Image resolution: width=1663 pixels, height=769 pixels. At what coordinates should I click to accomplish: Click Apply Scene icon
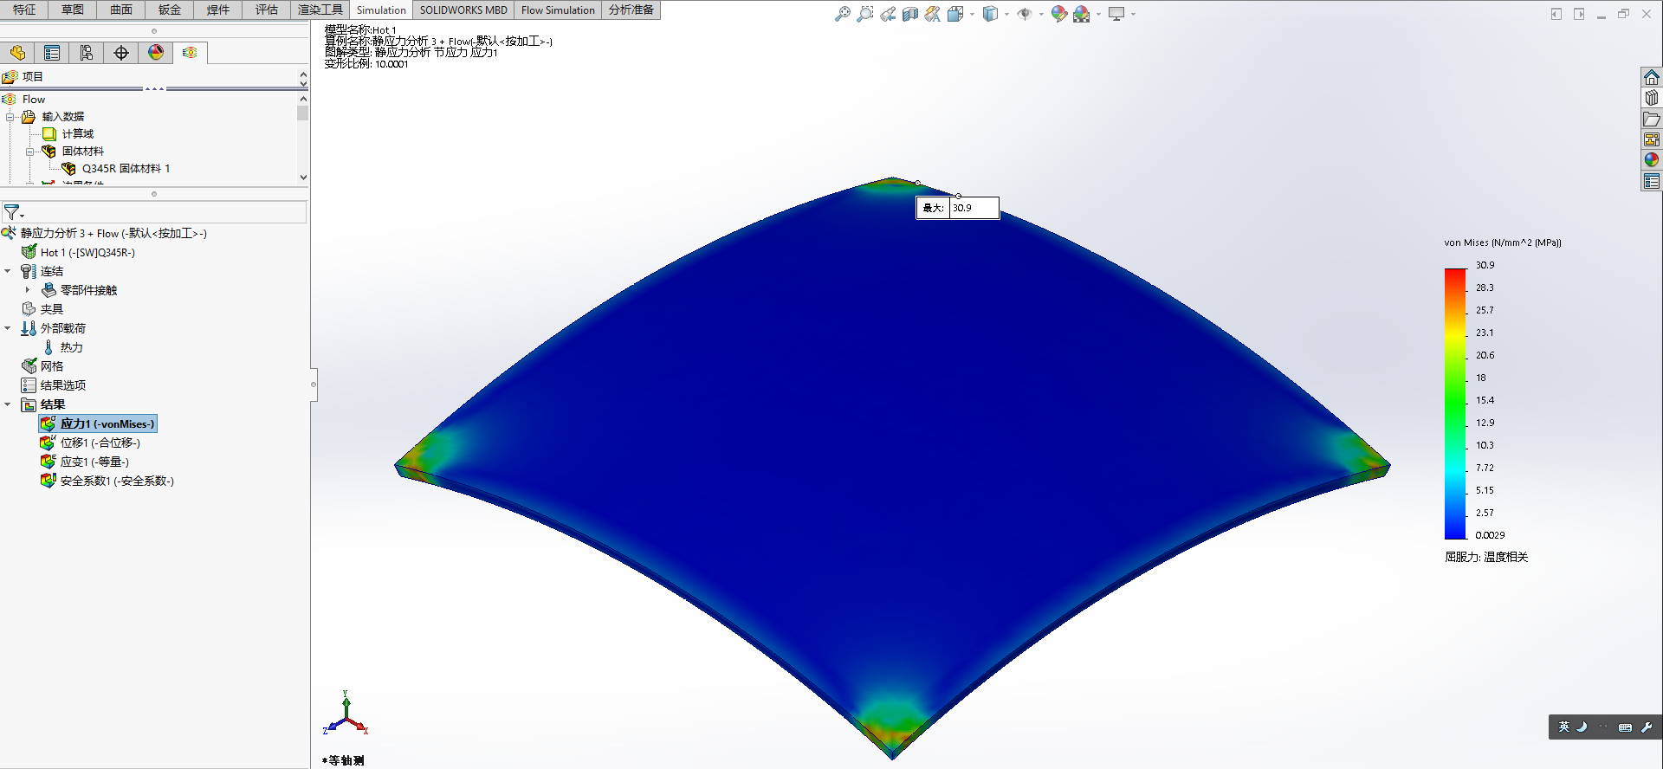click(x=1081, y=14)
